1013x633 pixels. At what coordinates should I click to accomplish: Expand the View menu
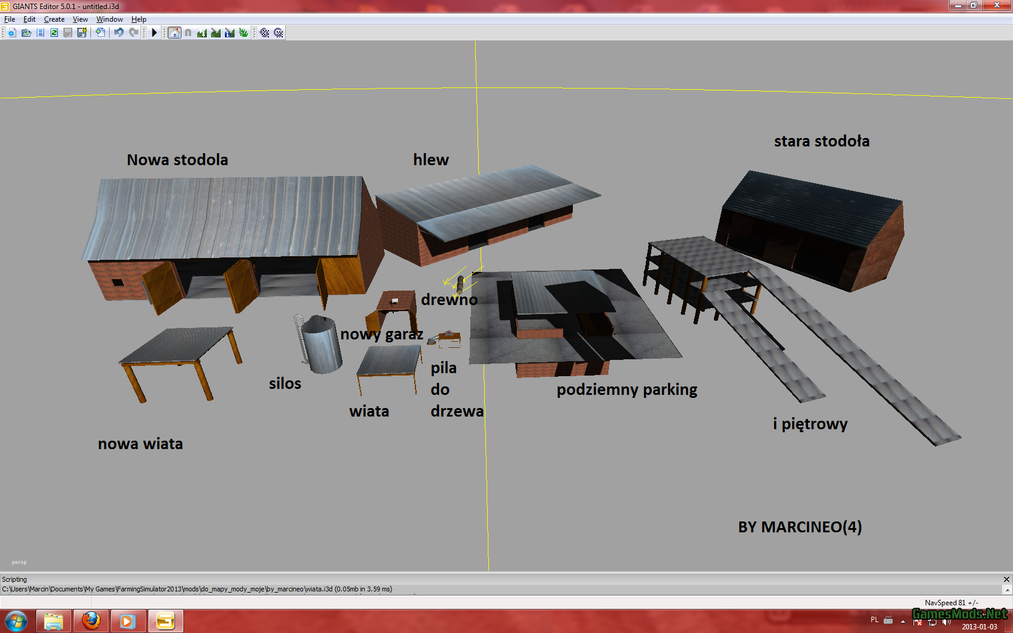click(x=80, y=19)
